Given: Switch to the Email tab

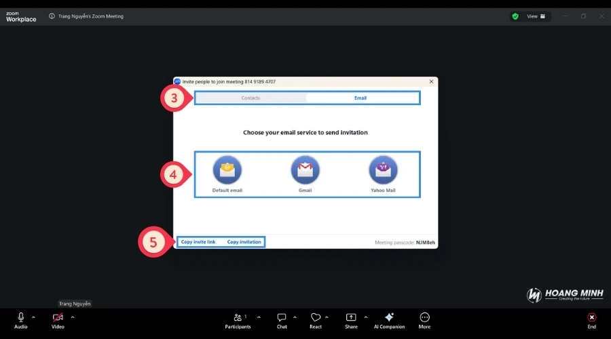Looking at the screenshot, I should click(x=360, y=98).
